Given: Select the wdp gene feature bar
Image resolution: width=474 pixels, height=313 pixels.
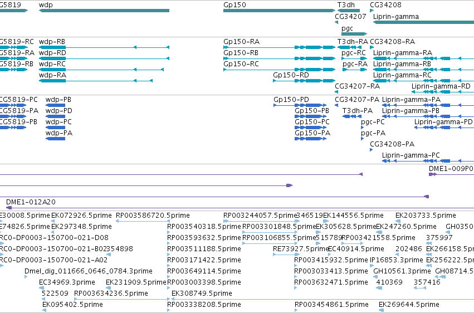Looking at the screenshot, I should tap(104, 11).
